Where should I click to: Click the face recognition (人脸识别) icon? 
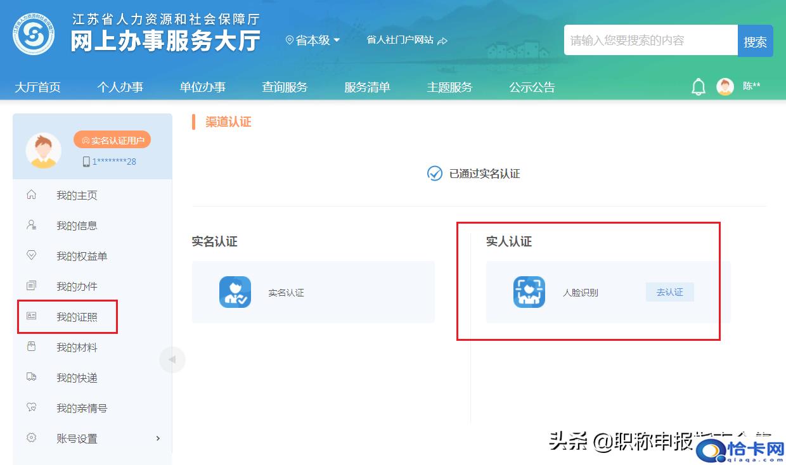(529, 292)
